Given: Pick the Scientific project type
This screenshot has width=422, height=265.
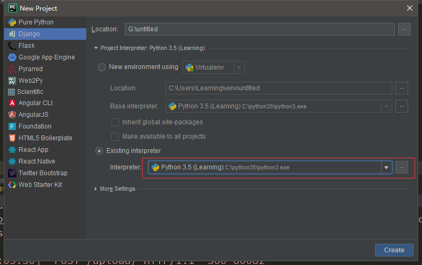Looking at the screenshot, I should click(x=45, y=92).
